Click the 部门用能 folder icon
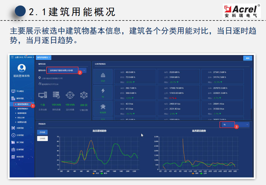The height and width of the screenshot is (185, 266). (13, 142)
